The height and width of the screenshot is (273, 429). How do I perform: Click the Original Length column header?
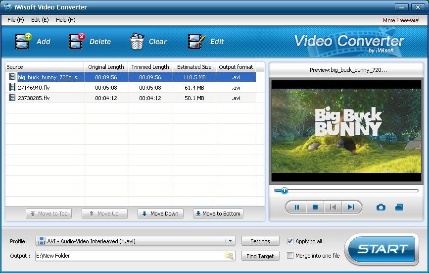[106, 67]
